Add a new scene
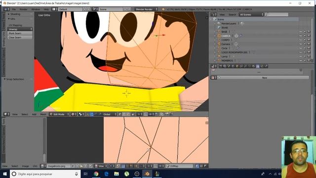This screenshot has height=178, width=316. point(125,9)
